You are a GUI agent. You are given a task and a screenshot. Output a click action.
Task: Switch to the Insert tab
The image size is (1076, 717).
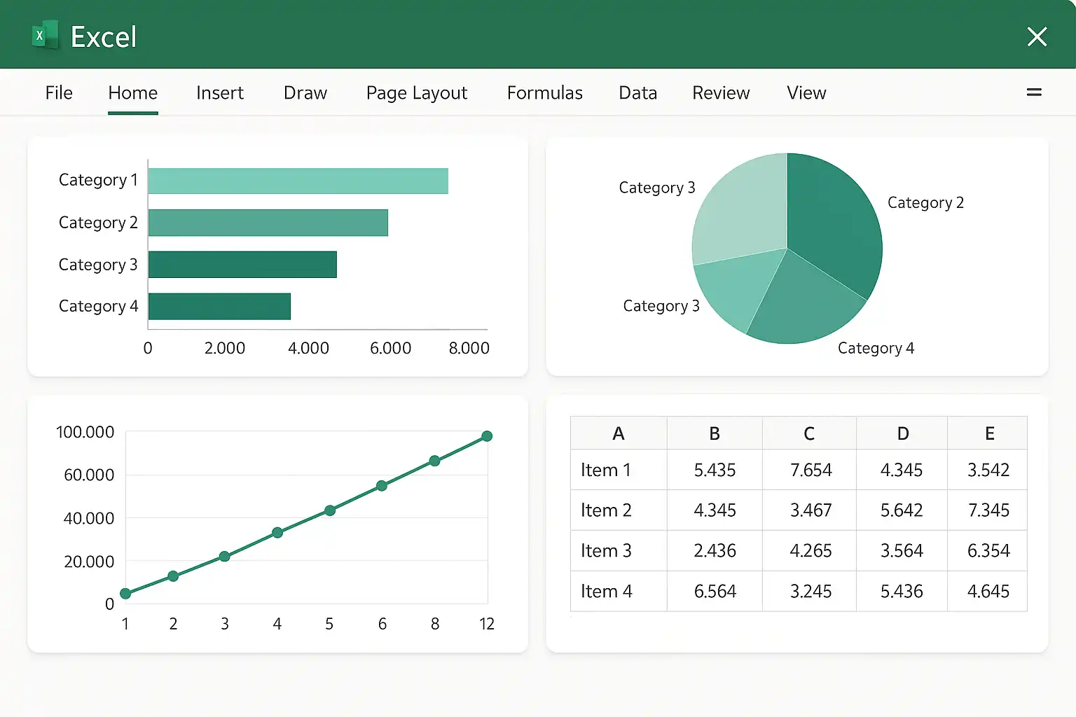pyautogui.click(x=219, y=93)
